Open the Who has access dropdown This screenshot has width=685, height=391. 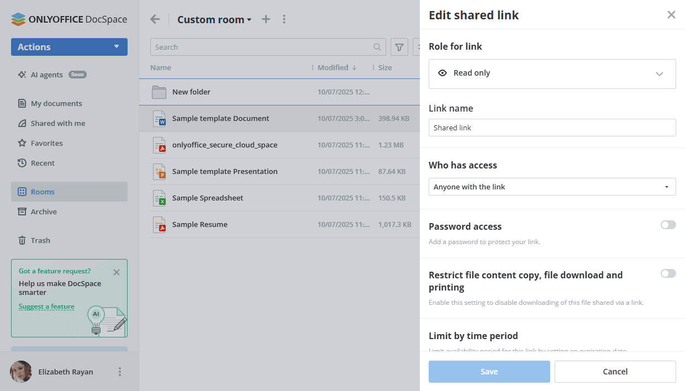pos(552,187)
